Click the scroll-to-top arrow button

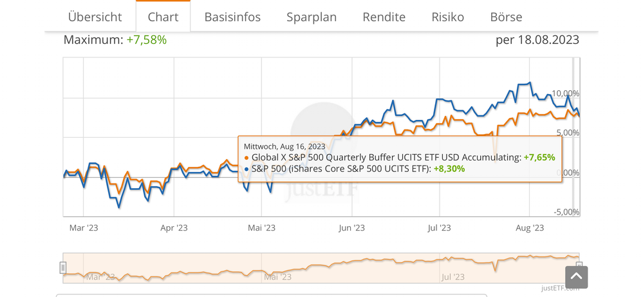point(576,277)
